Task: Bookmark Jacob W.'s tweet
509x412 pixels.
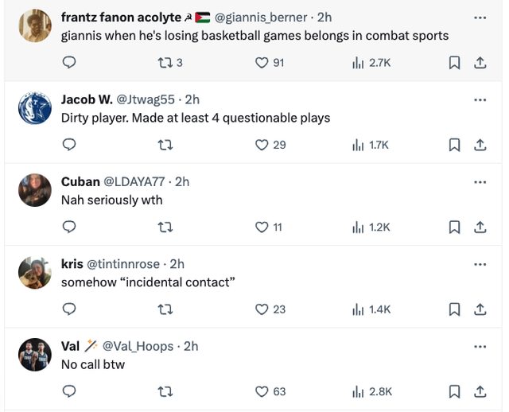Action: tap(454, 145)
